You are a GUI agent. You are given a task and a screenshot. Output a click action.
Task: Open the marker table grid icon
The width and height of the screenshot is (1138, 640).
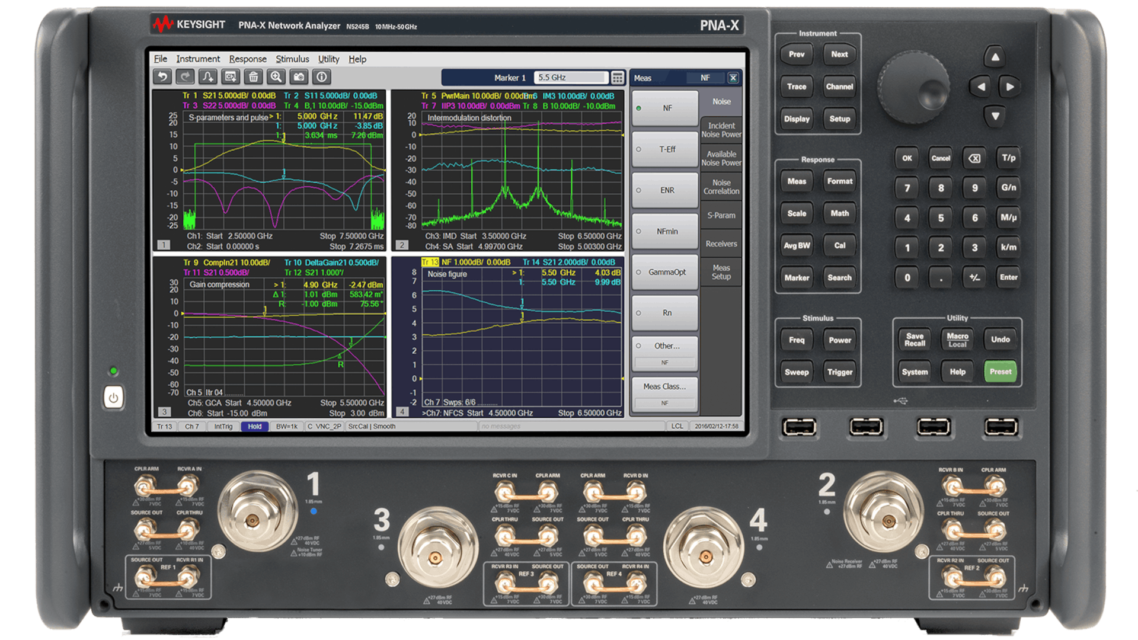618,77
